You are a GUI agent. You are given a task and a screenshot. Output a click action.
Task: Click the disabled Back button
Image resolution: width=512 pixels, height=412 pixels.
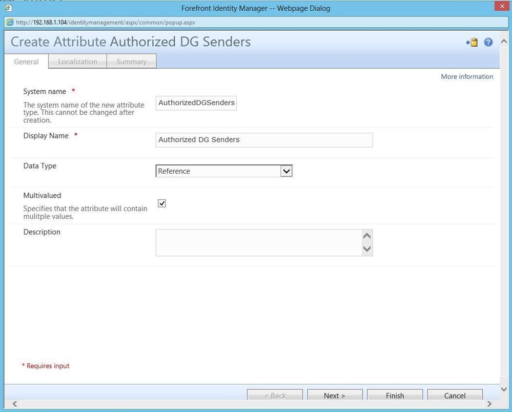275,395
